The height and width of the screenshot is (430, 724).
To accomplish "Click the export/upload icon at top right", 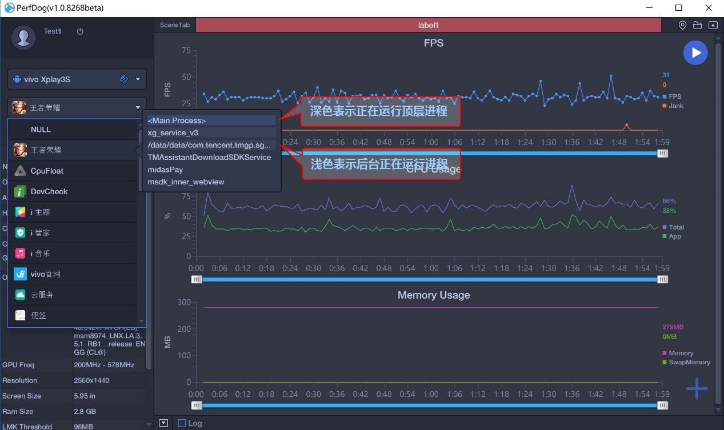I will pos(713,25).
